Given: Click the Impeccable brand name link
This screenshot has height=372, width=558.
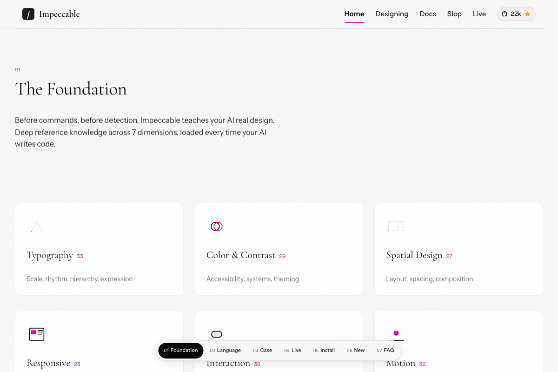Looking at the screenshot, I should 60,14.
